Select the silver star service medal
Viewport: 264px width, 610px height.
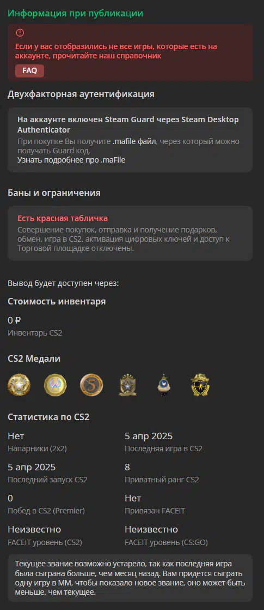(128, 384)
